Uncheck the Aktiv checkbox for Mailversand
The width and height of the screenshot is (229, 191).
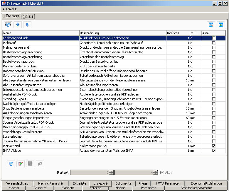(214, 146)
